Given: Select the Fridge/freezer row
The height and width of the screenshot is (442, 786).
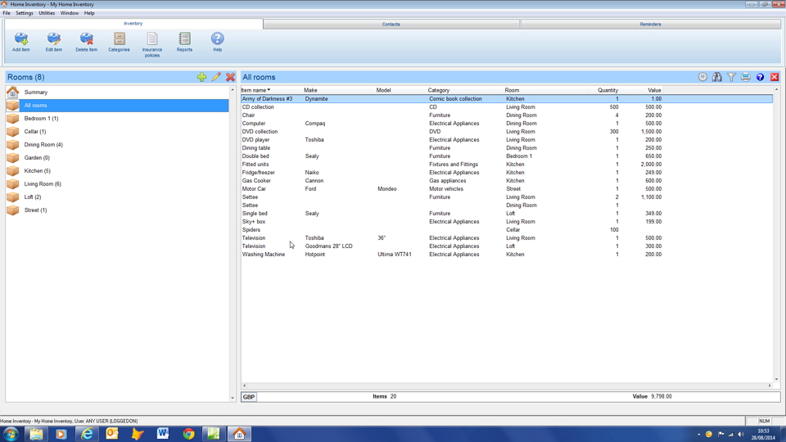Looking at the screenshot, I should [507, 173].
